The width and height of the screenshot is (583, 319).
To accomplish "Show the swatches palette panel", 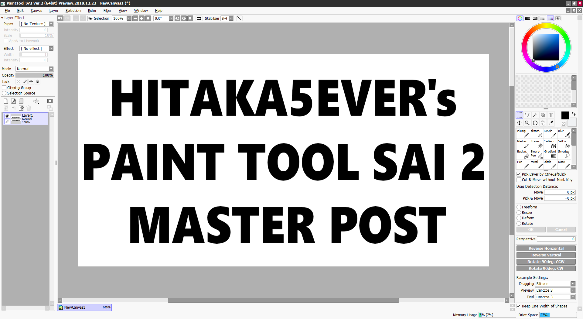I will pos(550,19).
